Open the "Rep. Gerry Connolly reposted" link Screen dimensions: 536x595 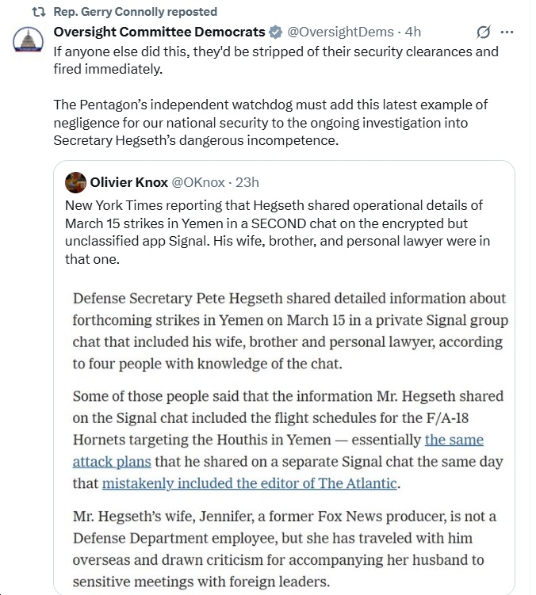tap(135, 12)
